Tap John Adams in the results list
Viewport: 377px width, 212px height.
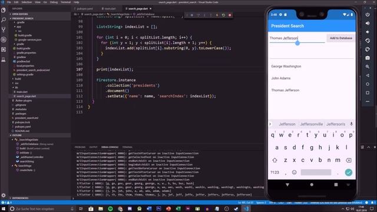pos(281,78)
